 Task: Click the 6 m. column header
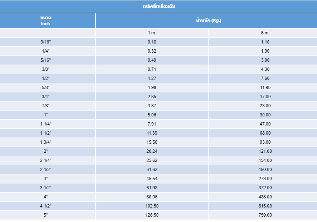click(x=265, y=33)
